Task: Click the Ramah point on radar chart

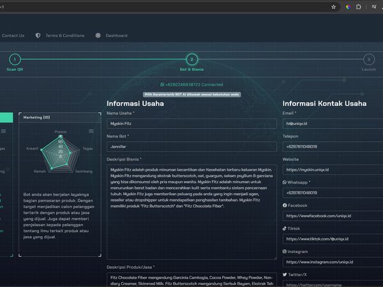Action: [52, 168]
